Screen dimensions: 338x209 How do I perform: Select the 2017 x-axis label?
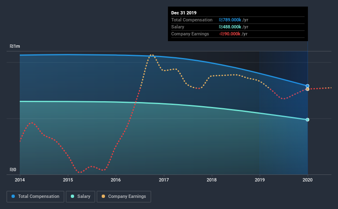click(164, 180)
